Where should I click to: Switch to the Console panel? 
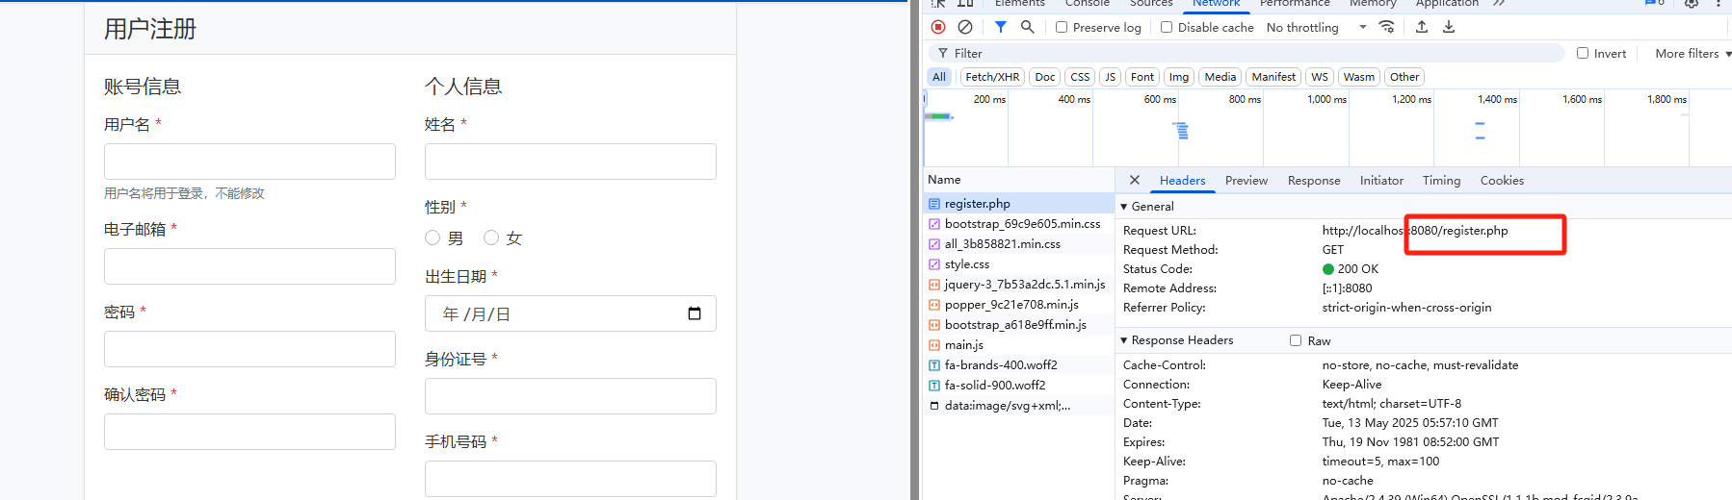tap(1088, 4)
